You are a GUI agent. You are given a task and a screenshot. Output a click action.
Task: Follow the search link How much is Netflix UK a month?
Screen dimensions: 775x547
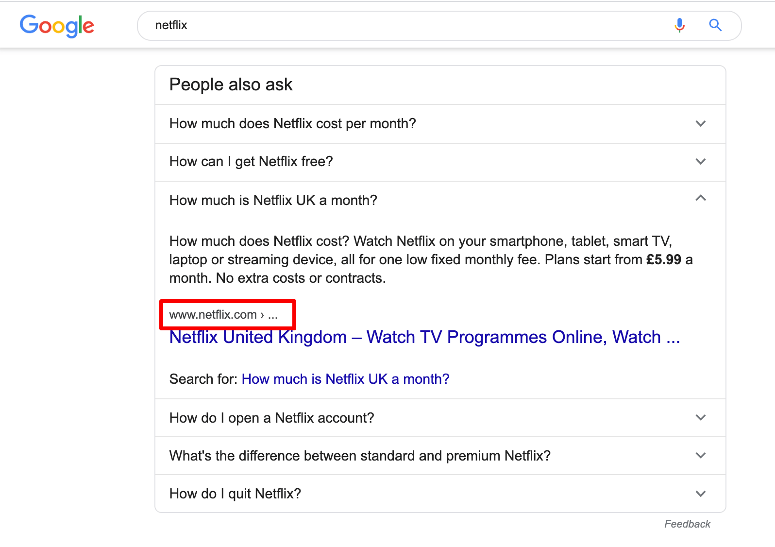345,379
